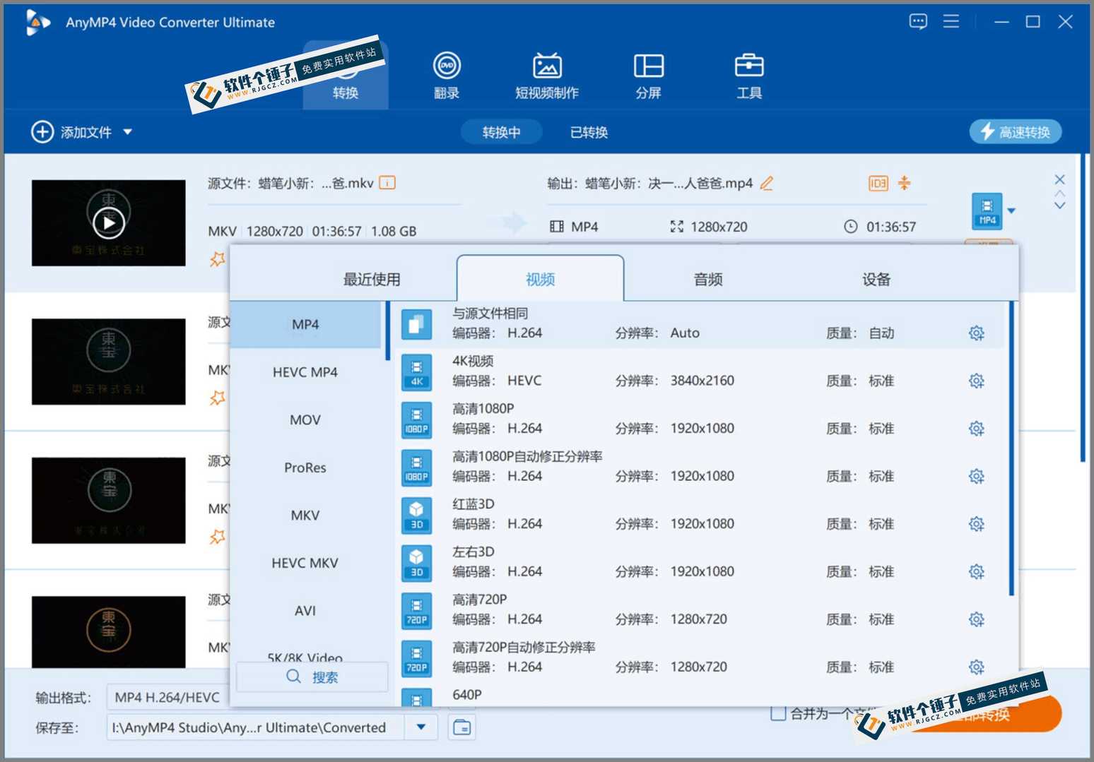
Task: Choose the 高清1080P preset row
Action: point(700,419)
